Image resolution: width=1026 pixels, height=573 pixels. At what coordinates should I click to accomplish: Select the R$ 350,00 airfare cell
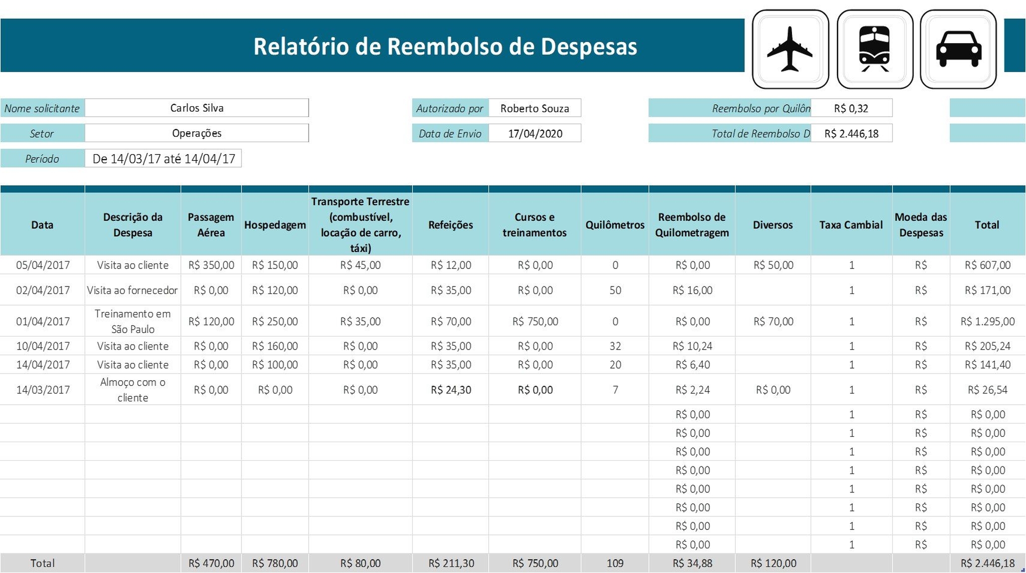(x=211, y=265)
